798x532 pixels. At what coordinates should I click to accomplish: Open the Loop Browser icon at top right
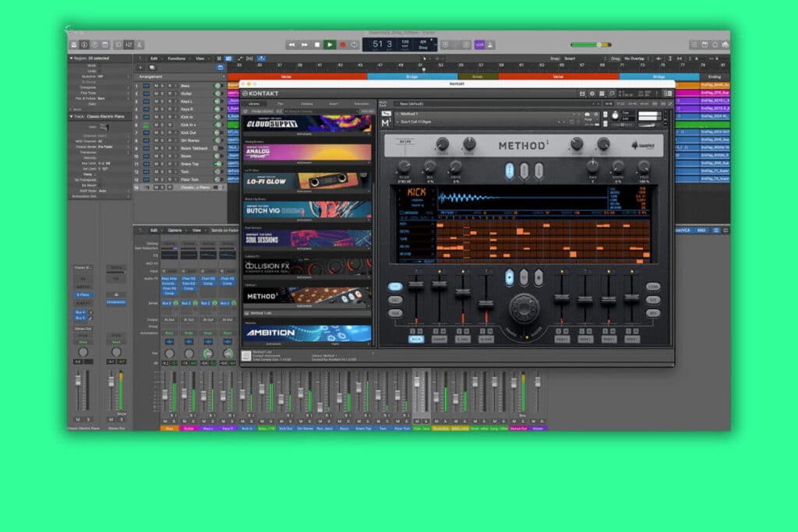coord(715,44)
